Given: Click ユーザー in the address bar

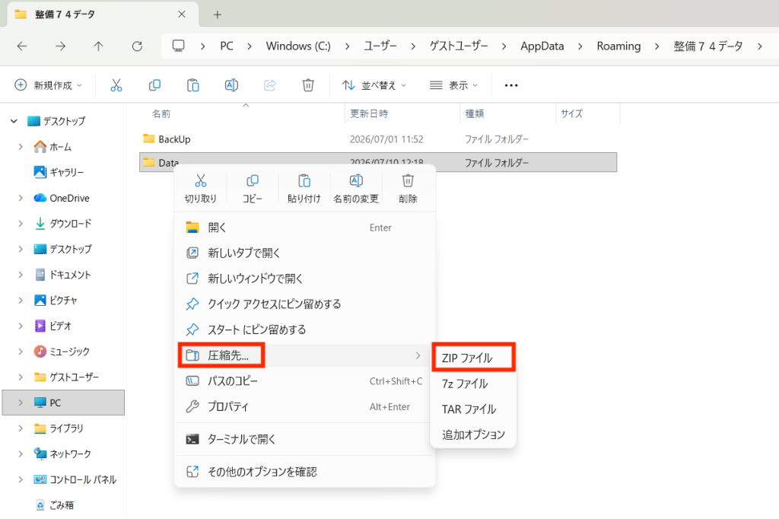Looking at the screenshot, I should coord(380,46).
